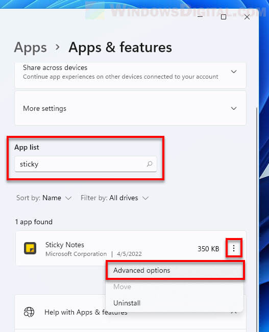Click the '1 app found' result count
This screenshot has height=332, width=269.
coord(34,222)
